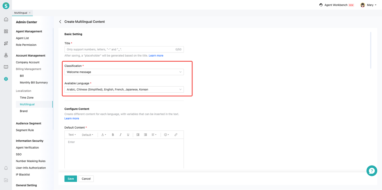
Task: Open Role Permission in the sidebar
Action: 26,45
